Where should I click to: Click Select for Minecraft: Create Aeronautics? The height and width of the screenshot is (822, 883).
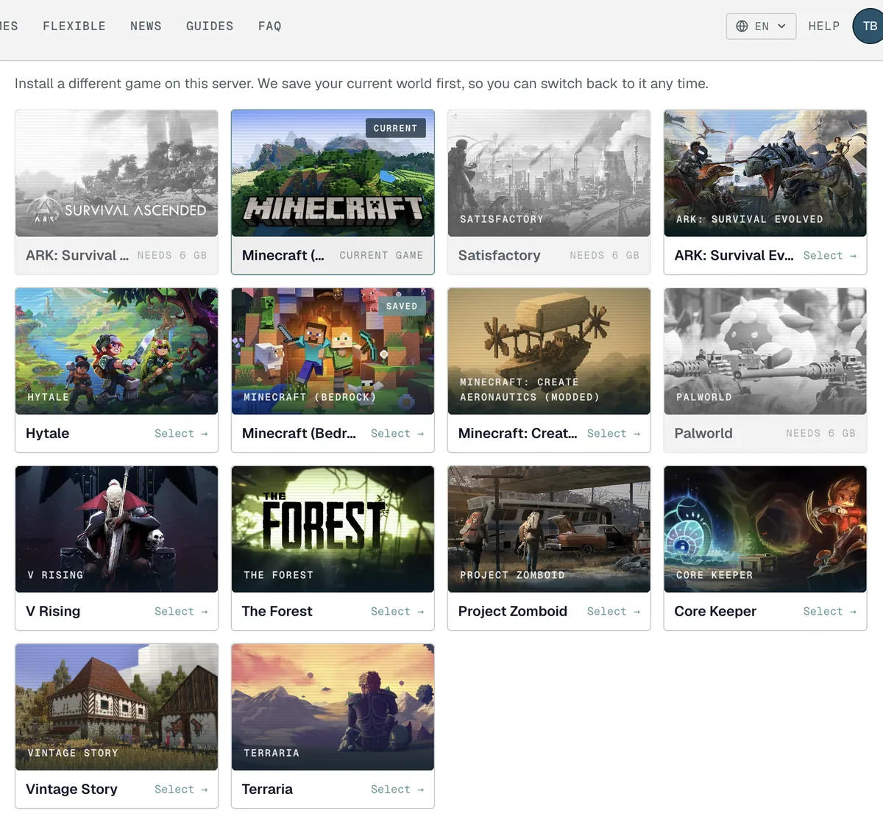coord(614,433)
